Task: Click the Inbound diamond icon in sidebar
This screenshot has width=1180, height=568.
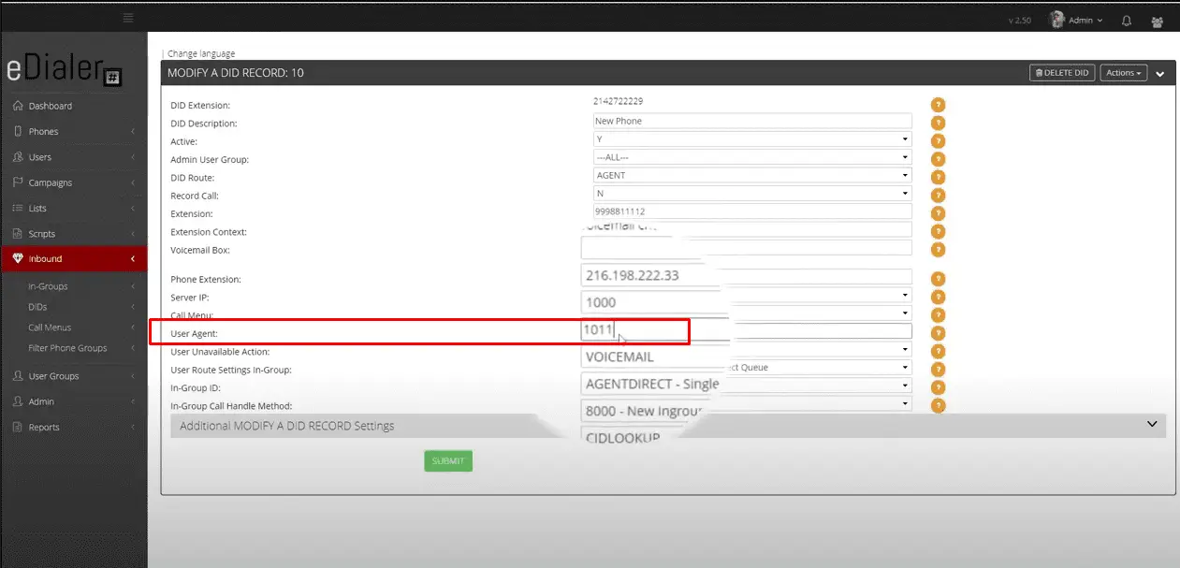Action: 18,258
